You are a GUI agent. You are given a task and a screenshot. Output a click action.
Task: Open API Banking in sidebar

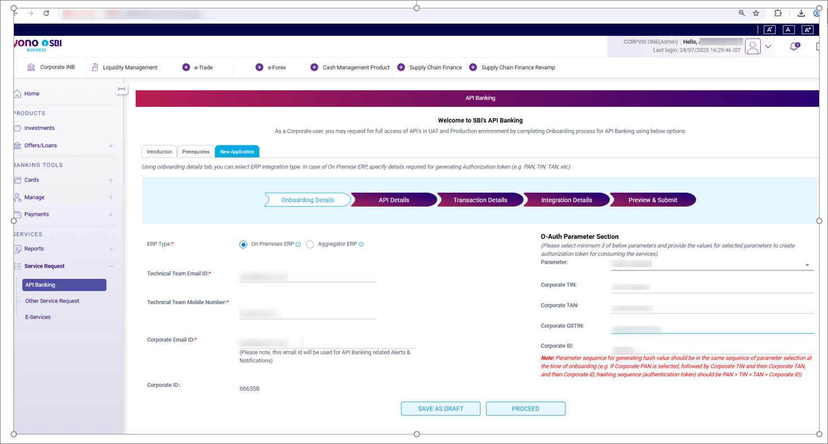click(64, 285)
